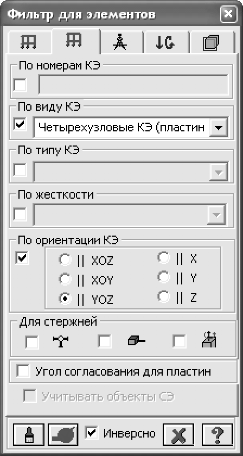The width and height of the screenshot is (243, 456).
Task: Choose the || Z orientation option
Action: [164, 296]
